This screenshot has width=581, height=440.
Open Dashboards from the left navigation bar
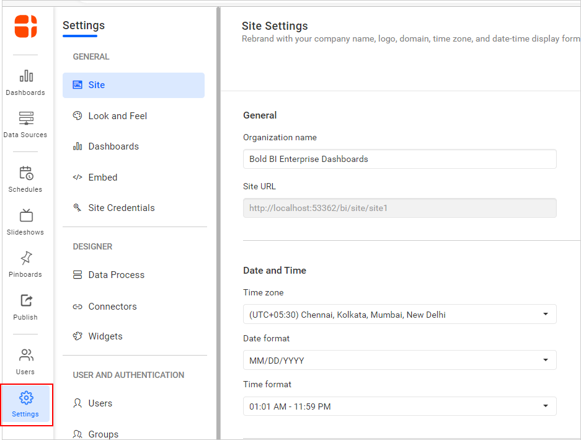click(x=26, y=82)
